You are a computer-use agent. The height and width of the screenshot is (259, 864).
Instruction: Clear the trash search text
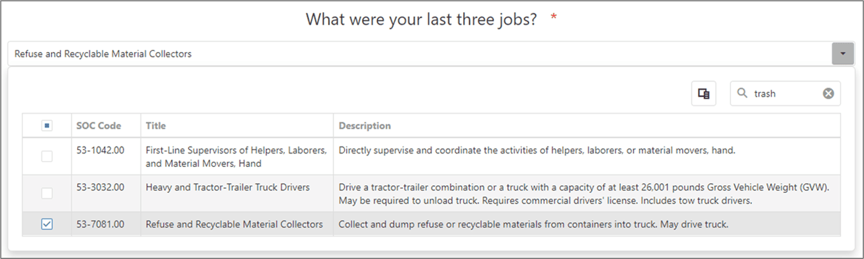point(828,93)
